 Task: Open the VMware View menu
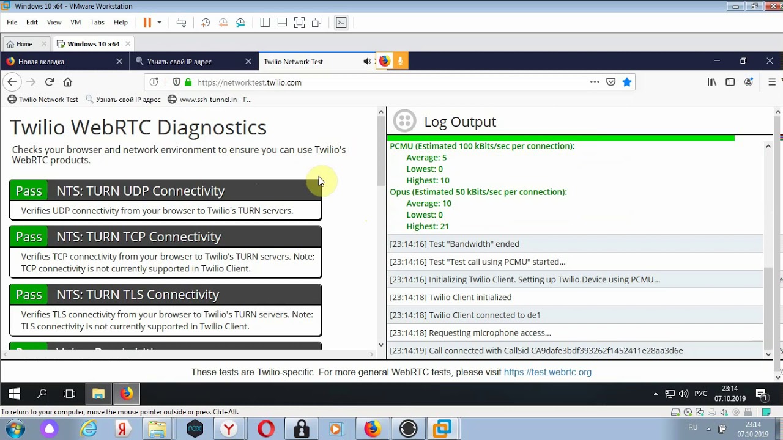pos(54,22)
